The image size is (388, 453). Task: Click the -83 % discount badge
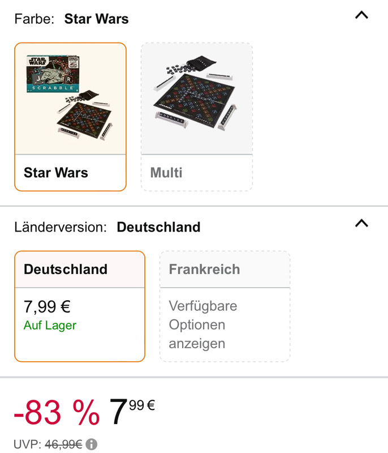pos(57,412)
